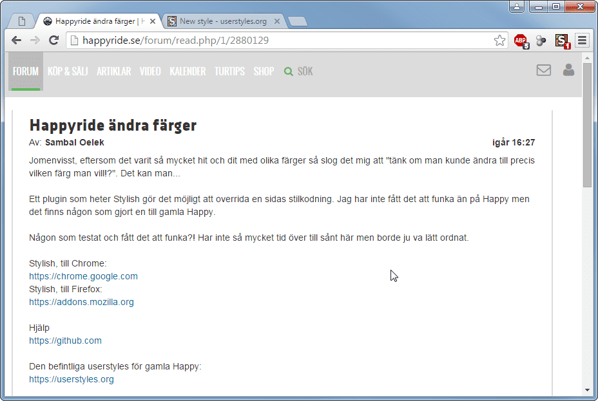
Task: Open the KÖP & SÄLJ menu item
Action: click(68, 71)
